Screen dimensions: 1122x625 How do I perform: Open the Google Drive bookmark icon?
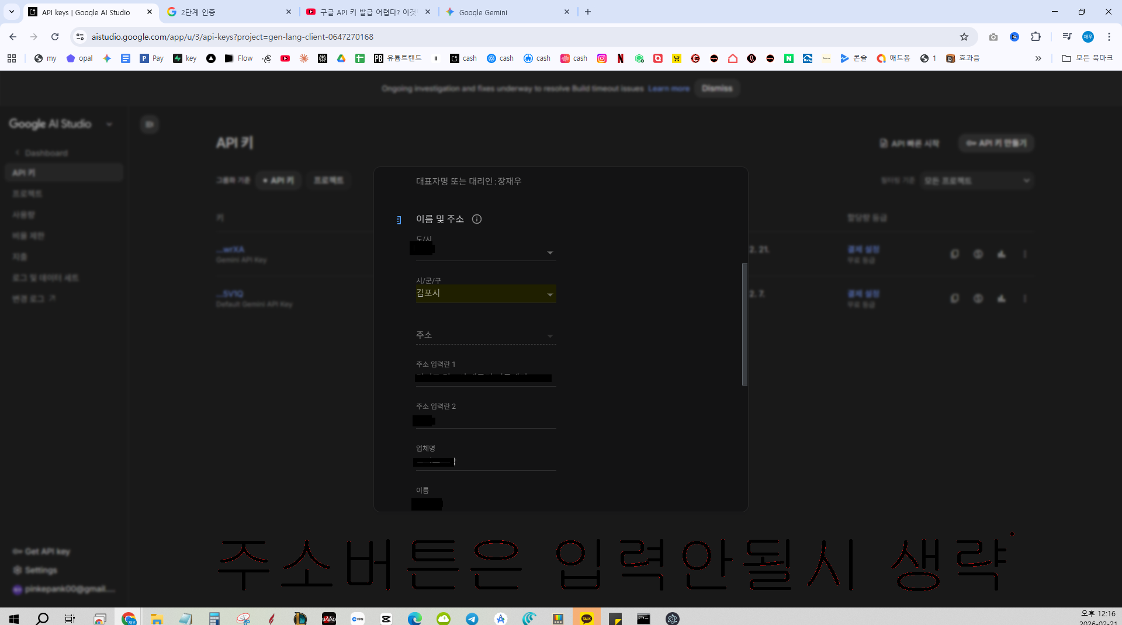click(x=341, y=58)
